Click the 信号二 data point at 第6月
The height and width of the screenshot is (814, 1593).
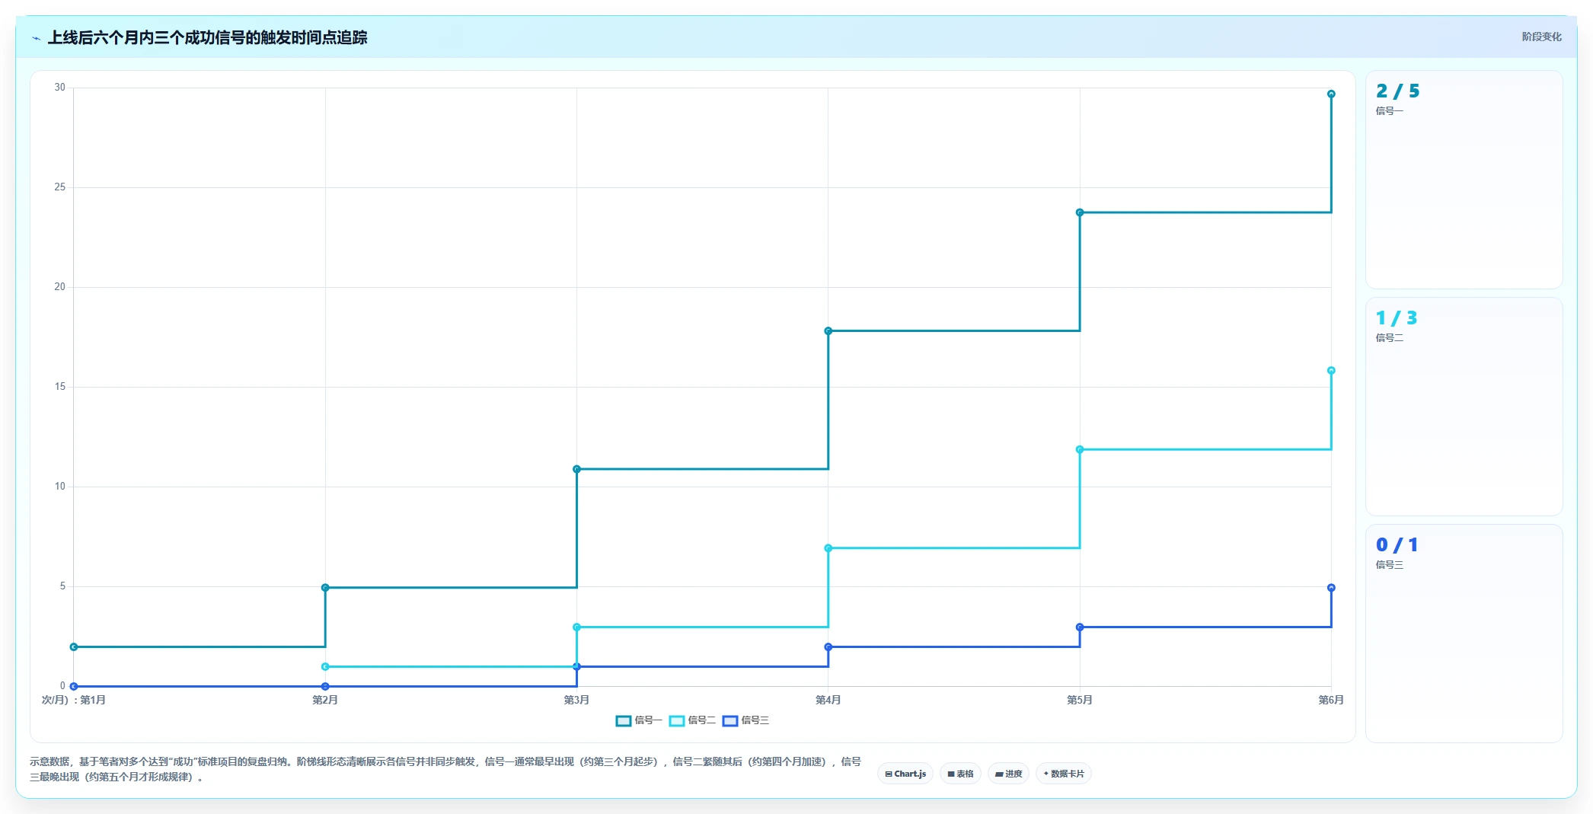click(x=1331, y=371)
